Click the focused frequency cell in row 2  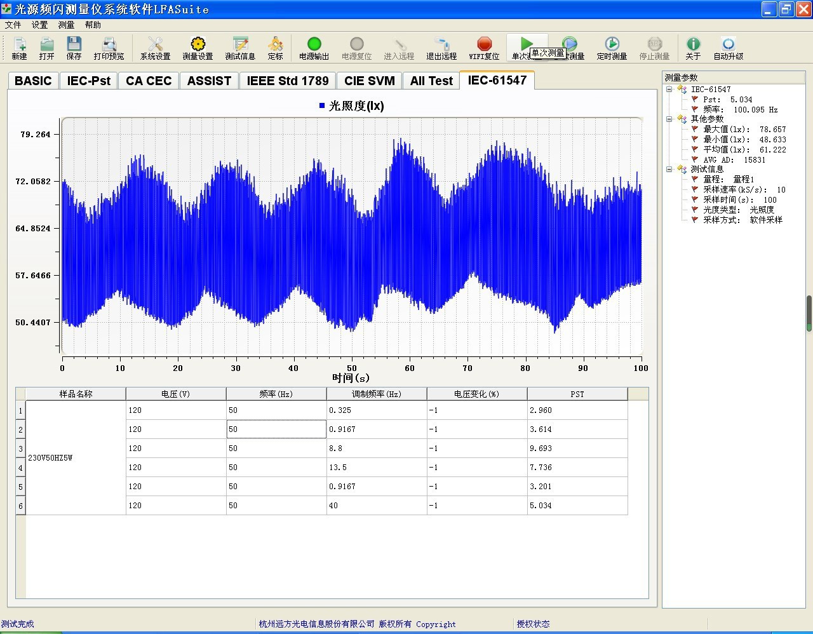point(276,429)
